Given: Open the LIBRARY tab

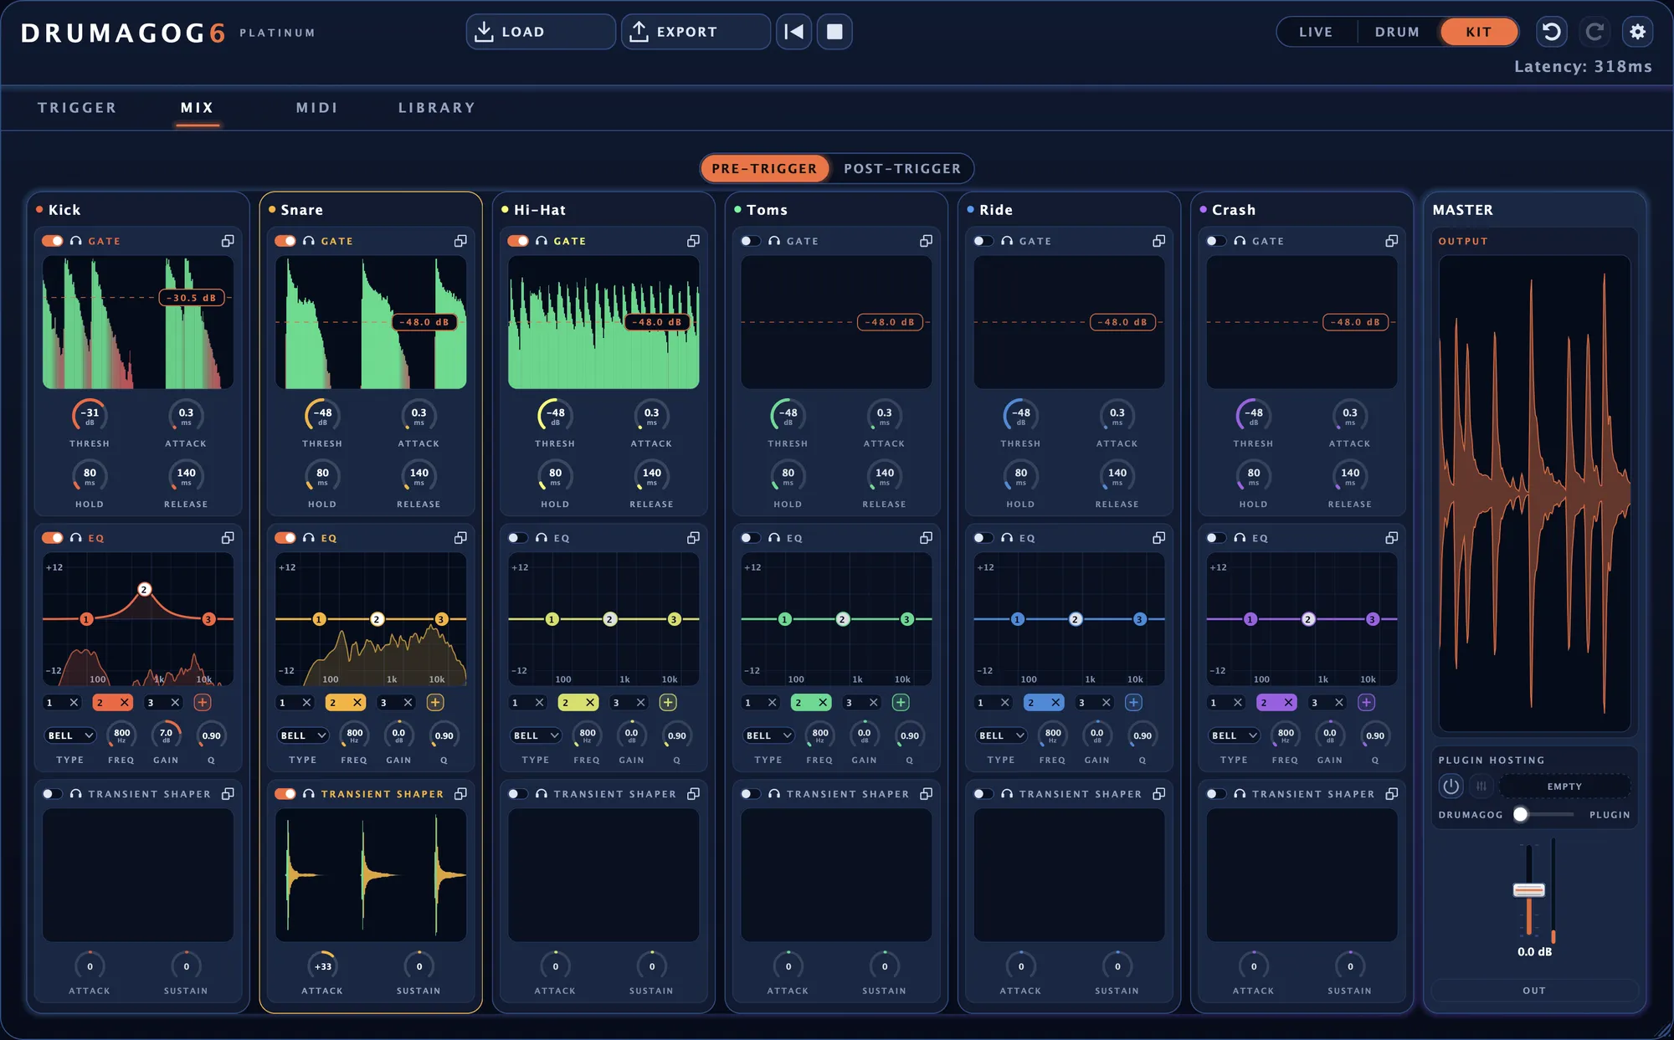Looking at the screenshot, I should [436, 108].
